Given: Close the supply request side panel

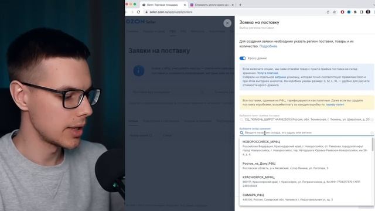Looking at the screenshot, I should [227, 23].
